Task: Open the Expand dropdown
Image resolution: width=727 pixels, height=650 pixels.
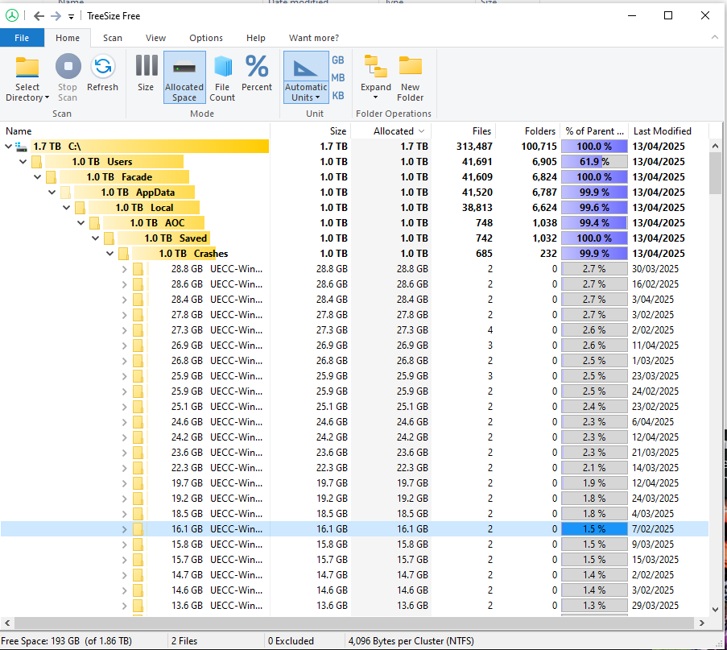Action: [x=375, y=77]
